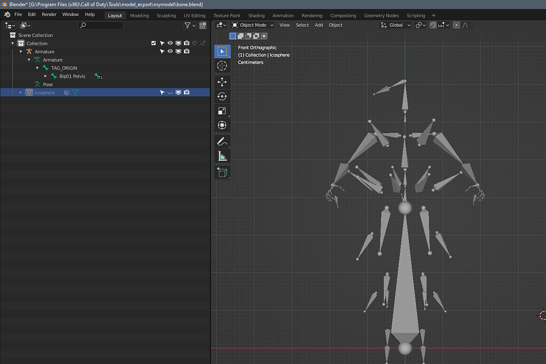Collapse the TAG_ORIGIN bone row

click(37, 68)
